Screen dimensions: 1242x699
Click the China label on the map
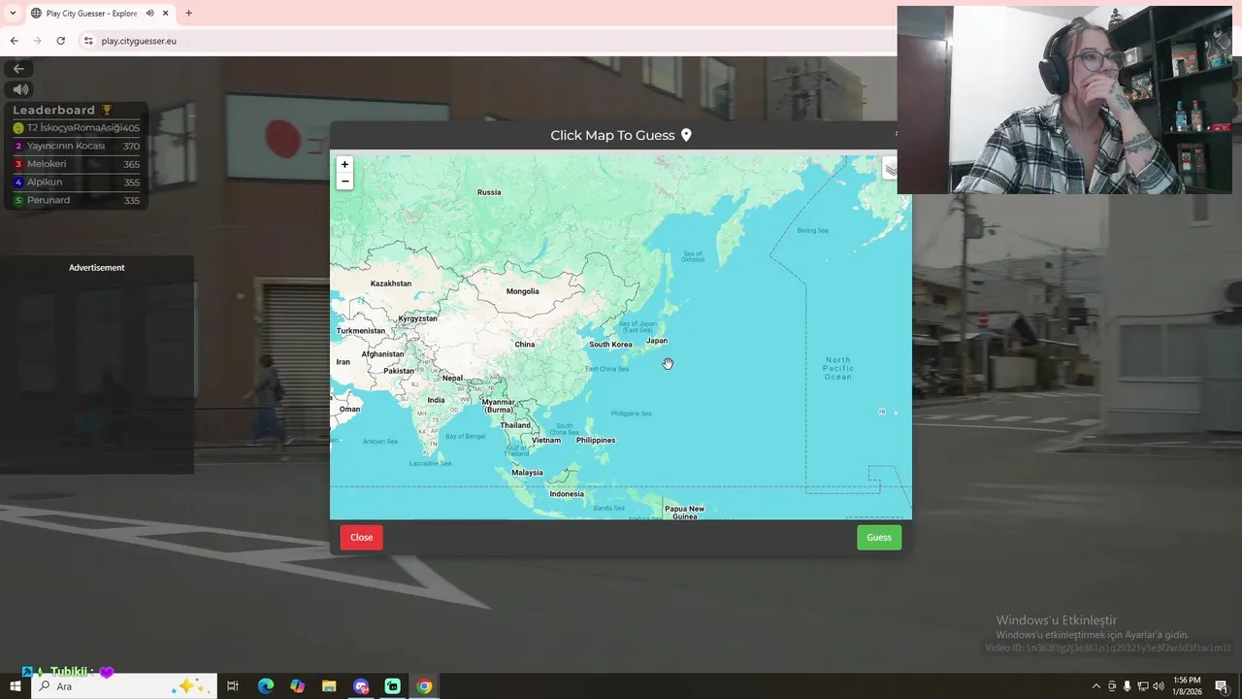(525, 345)
